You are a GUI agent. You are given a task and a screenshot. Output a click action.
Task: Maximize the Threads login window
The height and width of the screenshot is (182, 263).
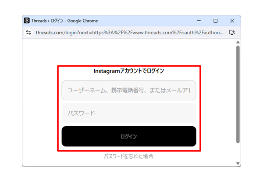tap(215, 21)
